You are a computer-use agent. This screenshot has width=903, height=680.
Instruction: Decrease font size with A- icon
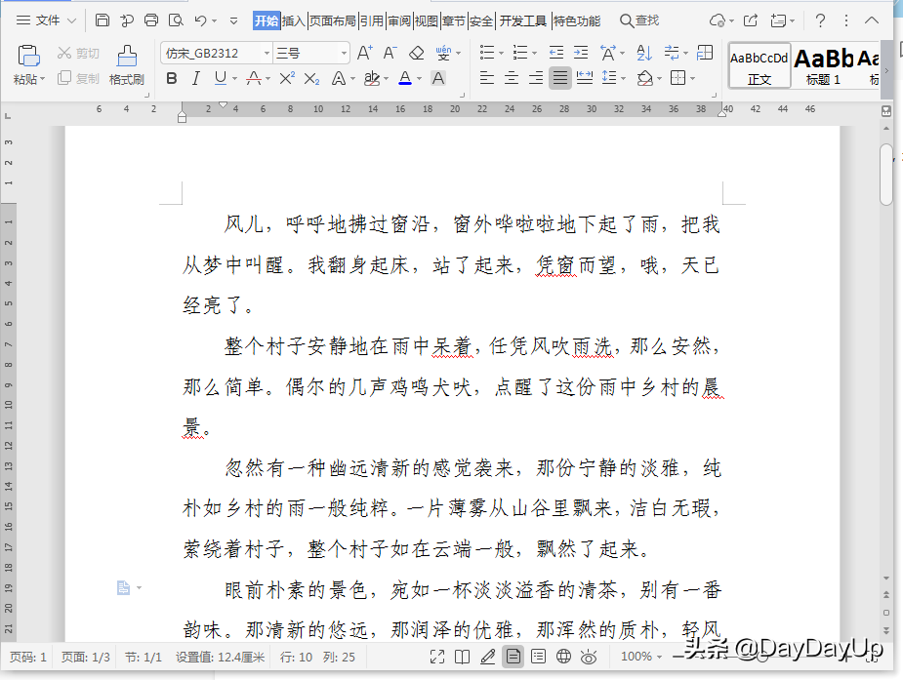coord(390,53)
